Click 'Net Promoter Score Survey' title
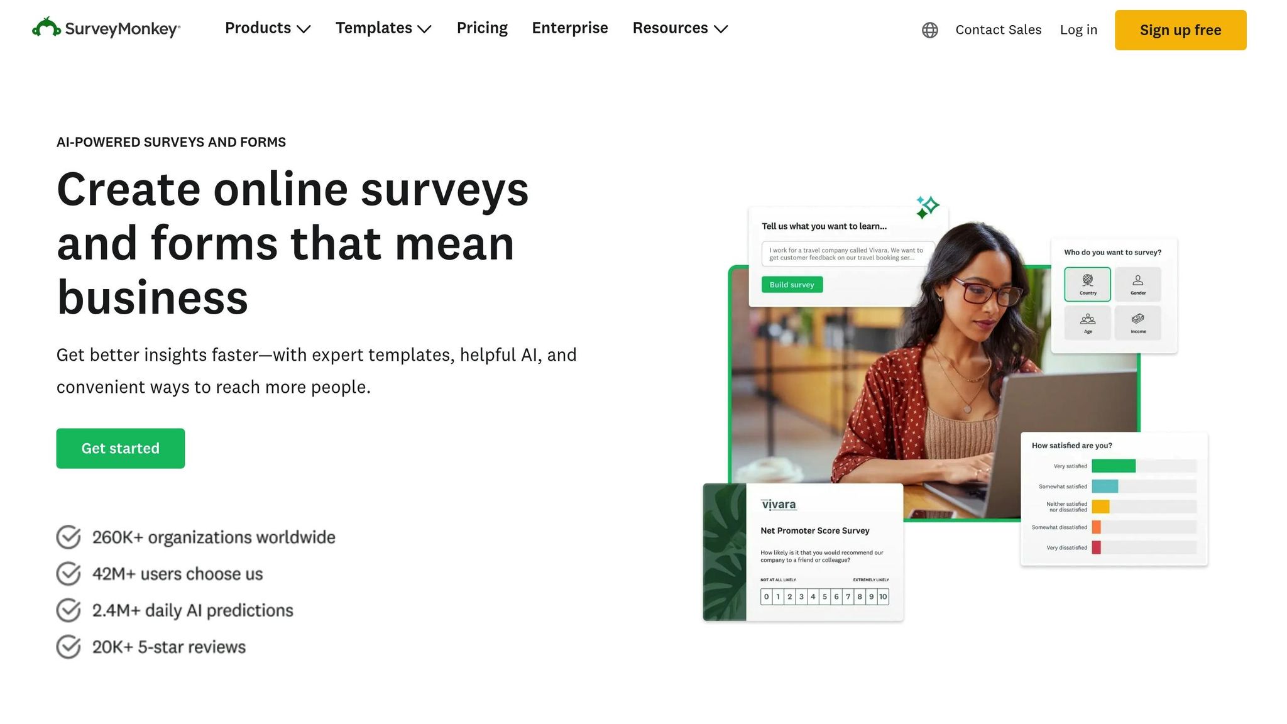Viewport: 1287px width, 724px height. coord(814,530)
